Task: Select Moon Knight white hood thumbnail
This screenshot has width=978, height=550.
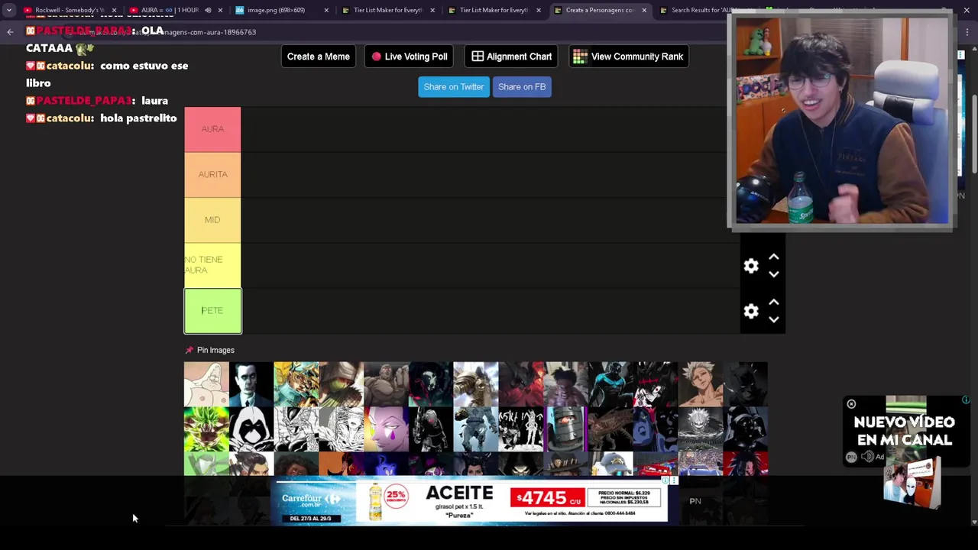Action: (251, 429)
